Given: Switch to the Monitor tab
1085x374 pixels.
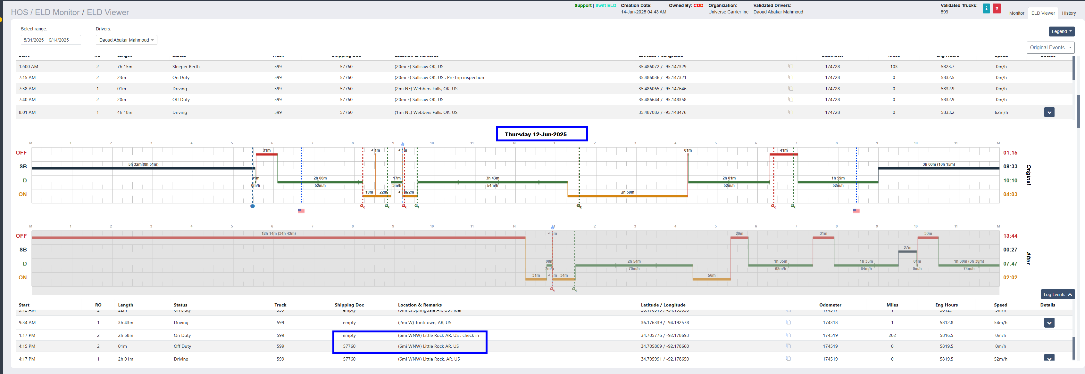Looking at the screenshot, I should tap(1016, 13).
